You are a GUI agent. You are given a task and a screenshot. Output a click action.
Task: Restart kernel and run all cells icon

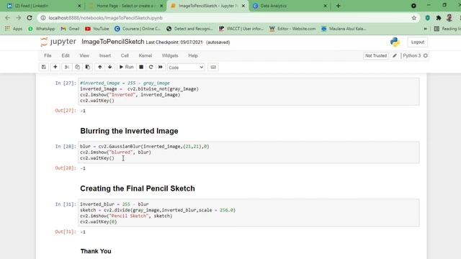161,67
